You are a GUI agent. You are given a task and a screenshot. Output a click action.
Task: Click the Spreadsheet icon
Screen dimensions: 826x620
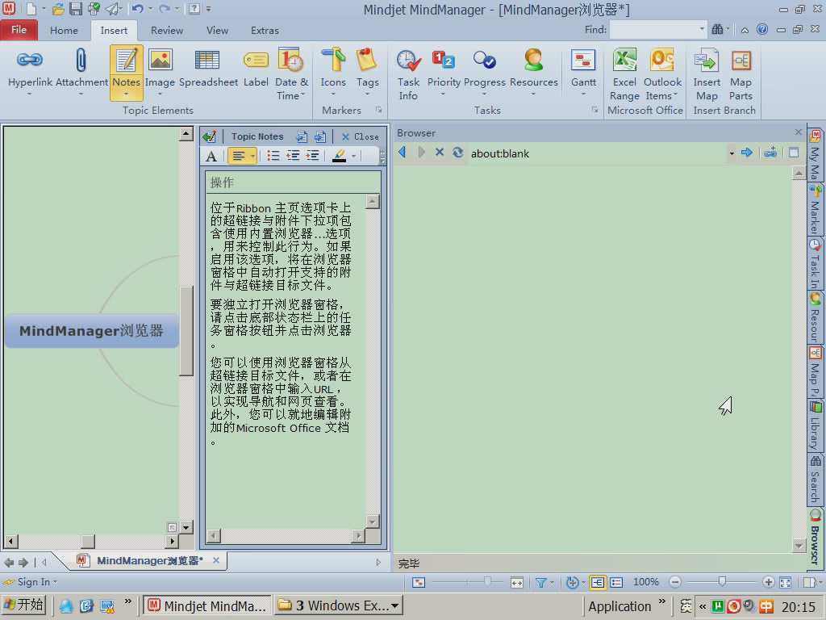click(207, 60)
